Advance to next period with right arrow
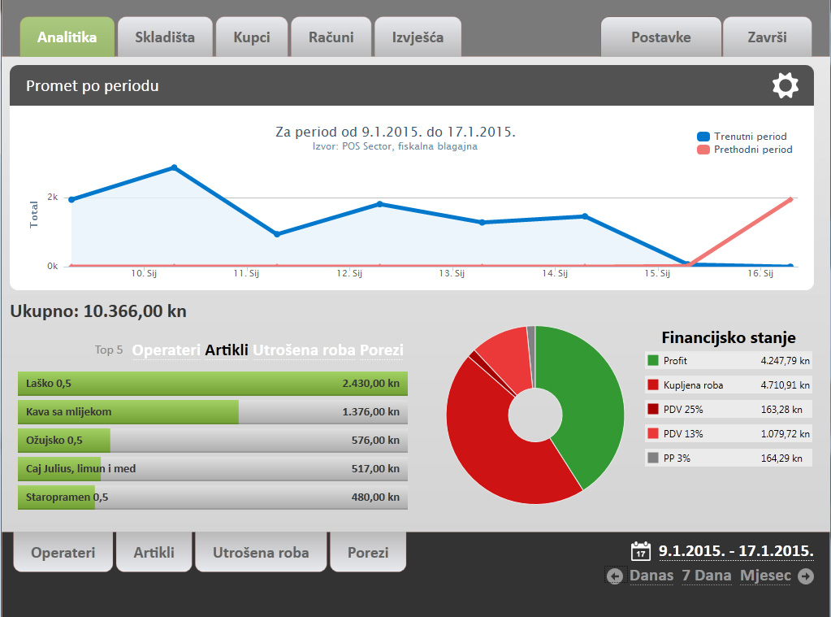Viewport: 831px width, 617px height. coord(806,576)
